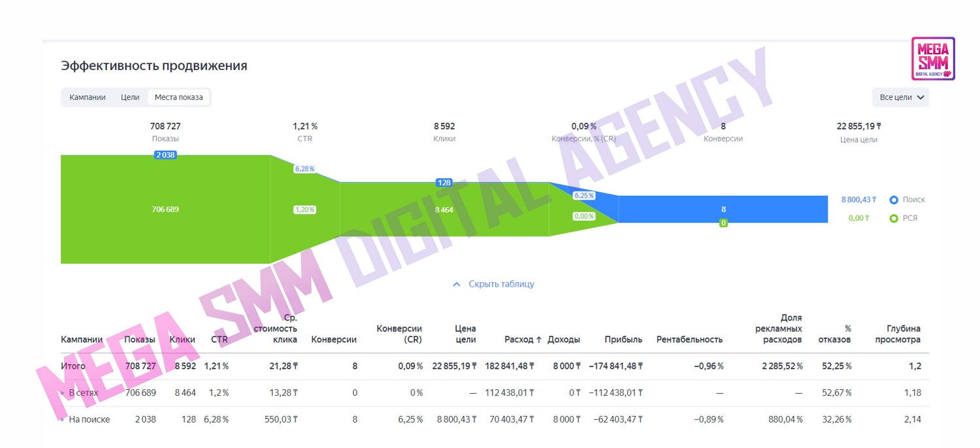Screen dimensions: 980x448
Task: Sort by Ср. стоимость клика header
Action: click(x=276, y=328)
